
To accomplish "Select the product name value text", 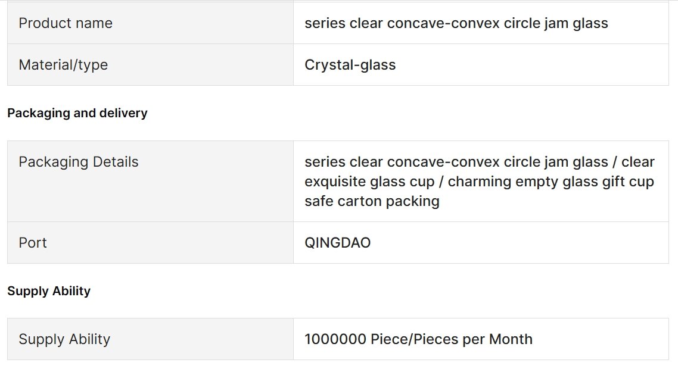I will (456, 23).
